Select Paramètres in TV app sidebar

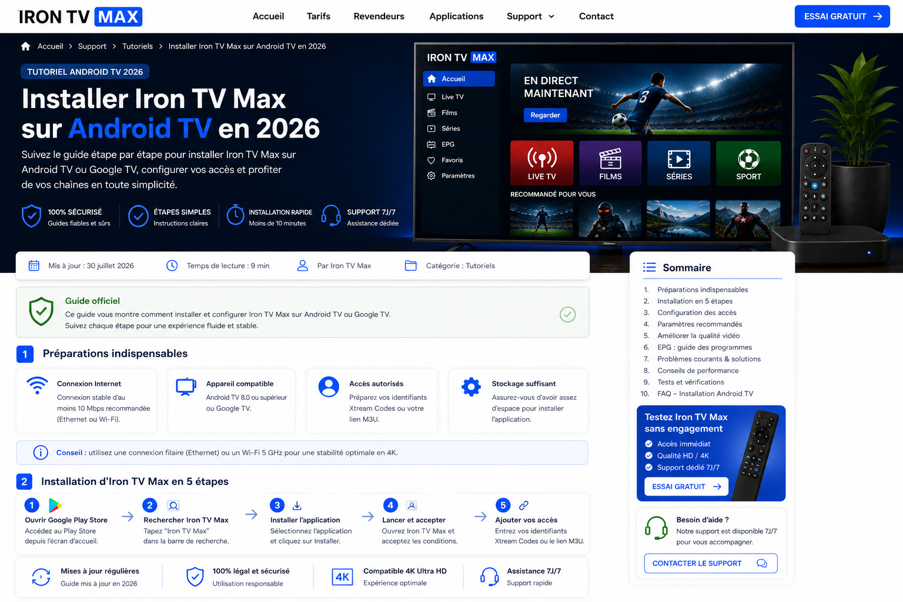(x=451, y=176)
